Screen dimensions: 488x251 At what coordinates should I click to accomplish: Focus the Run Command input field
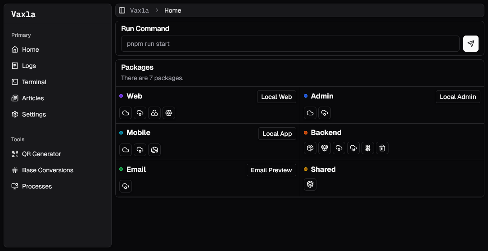pos(290,44)
